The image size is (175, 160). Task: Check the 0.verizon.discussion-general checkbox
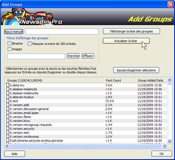pos(8,109)
